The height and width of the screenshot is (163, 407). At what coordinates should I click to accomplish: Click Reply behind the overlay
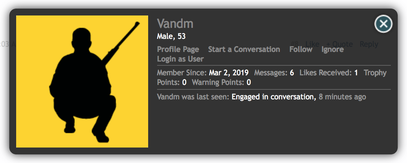tap(369, 44)
